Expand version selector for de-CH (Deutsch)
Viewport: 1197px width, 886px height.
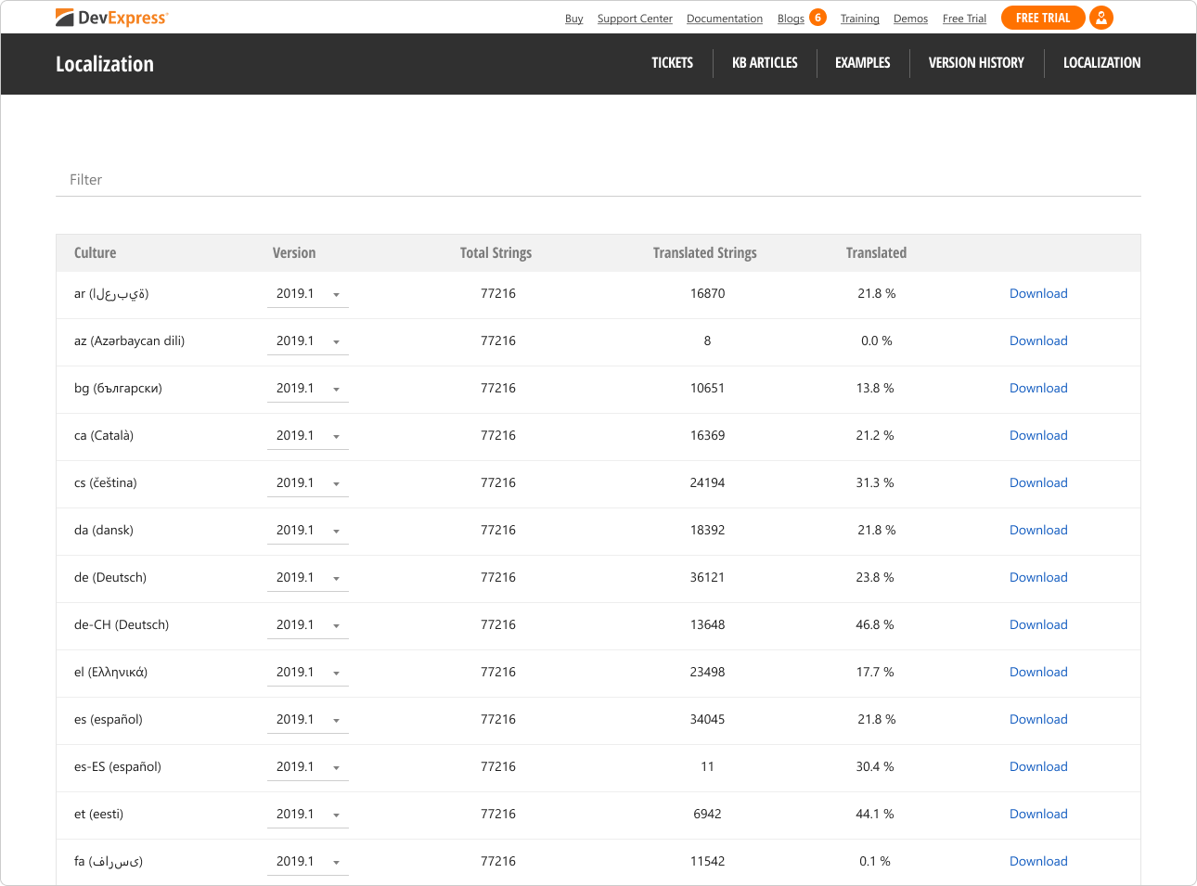click(x=308, y=625)
